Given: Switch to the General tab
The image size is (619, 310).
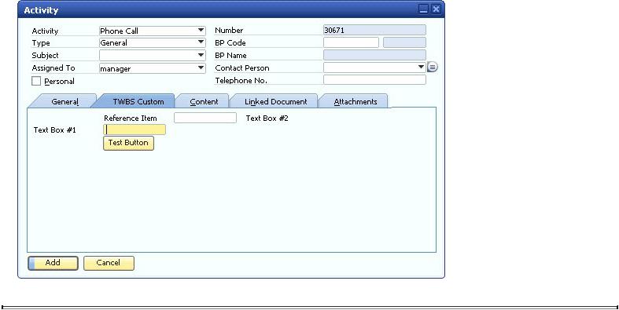Looking at the screenshot, I should click(64, 101).
